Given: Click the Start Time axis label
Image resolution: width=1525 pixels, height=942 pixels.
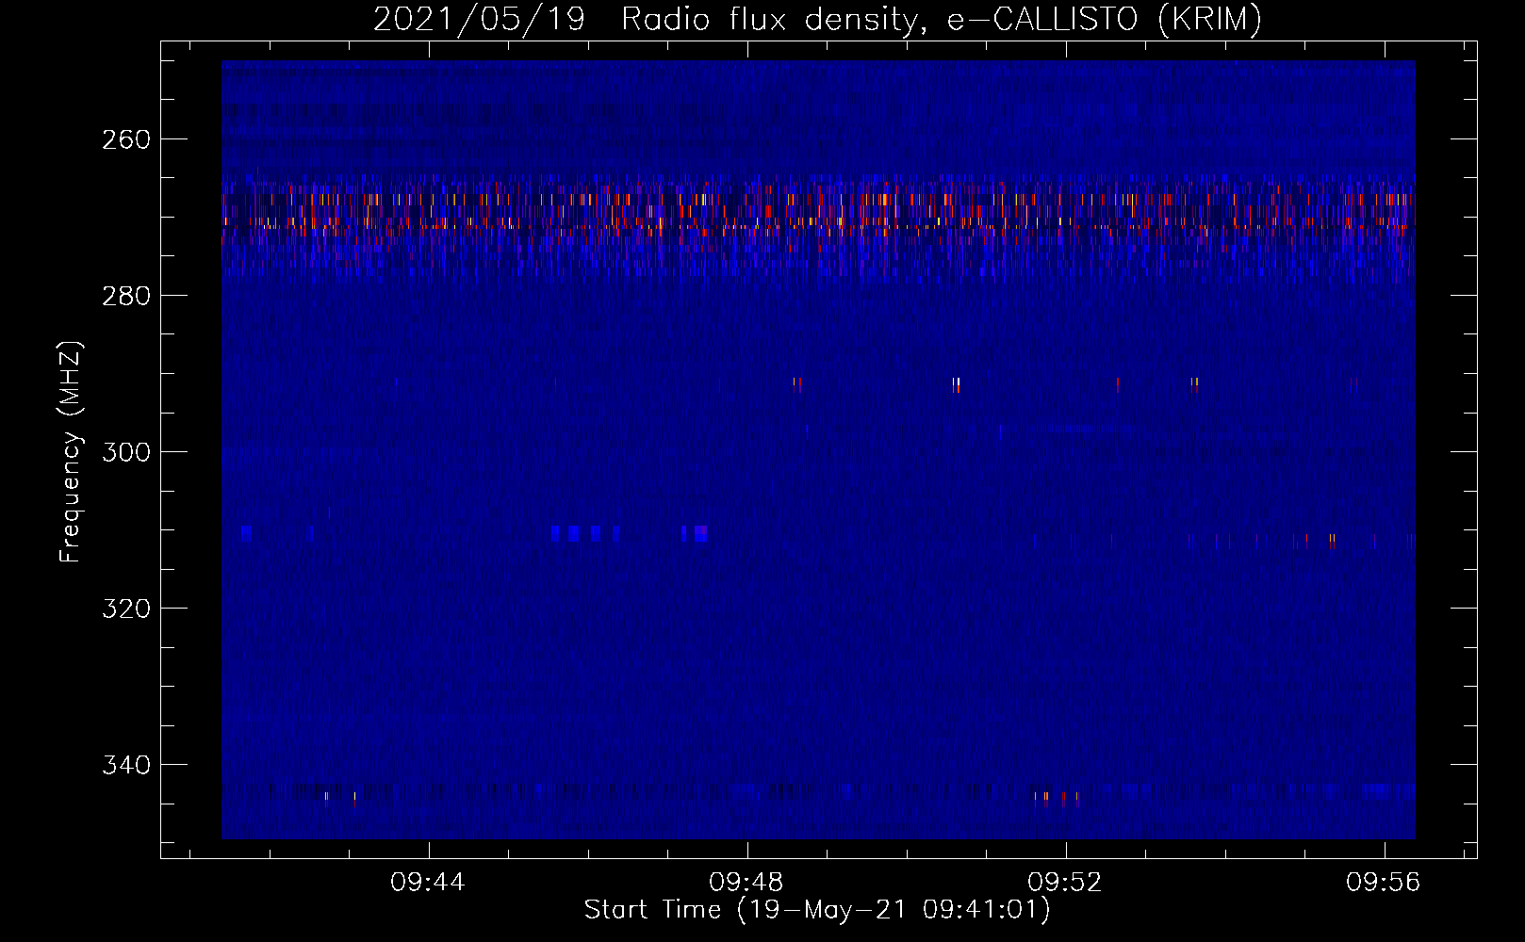Looking at the screenshot, I should tap(817, 910).
